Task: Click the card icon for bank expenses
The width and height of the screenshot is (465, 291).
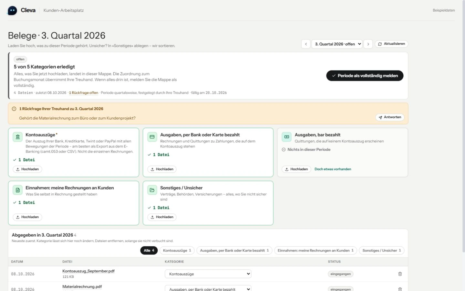Action: tap(152, 137)
